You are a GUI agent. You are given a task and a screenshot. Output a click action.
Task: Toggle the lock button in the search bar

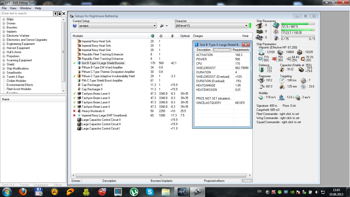pyautogui.click(x=59, y=14)
